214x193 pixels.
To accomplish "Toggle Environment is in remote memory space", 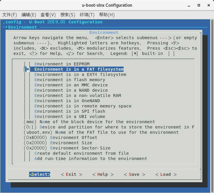I will [x=78, y=106].
